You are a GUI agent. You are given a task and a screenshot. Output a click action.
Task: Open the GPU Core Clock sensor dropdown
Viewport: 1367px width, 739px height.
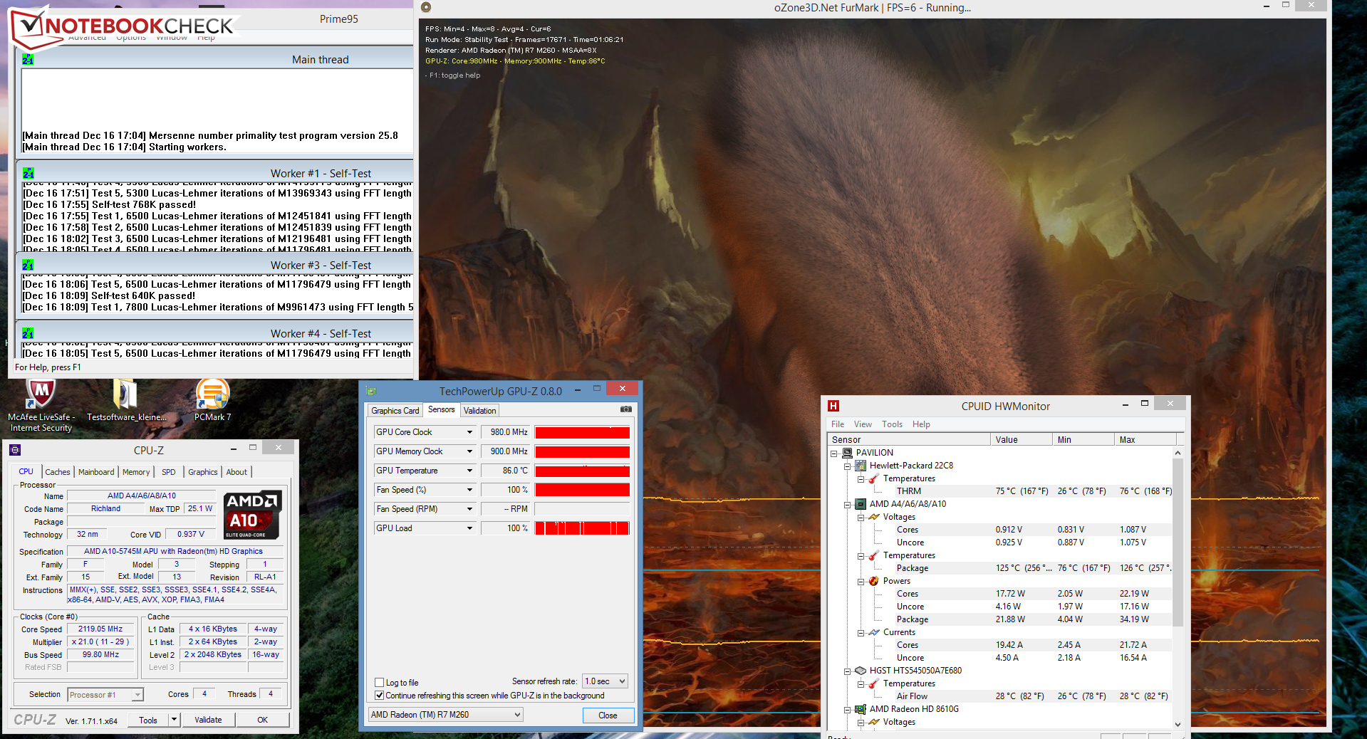click(x=469, y=432)
